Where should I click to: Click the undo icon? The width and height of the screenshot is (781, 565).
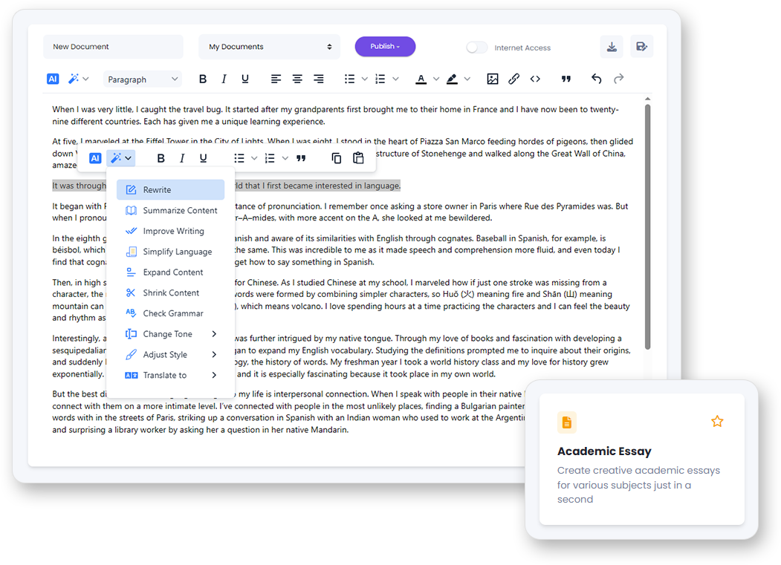(596, 78)
